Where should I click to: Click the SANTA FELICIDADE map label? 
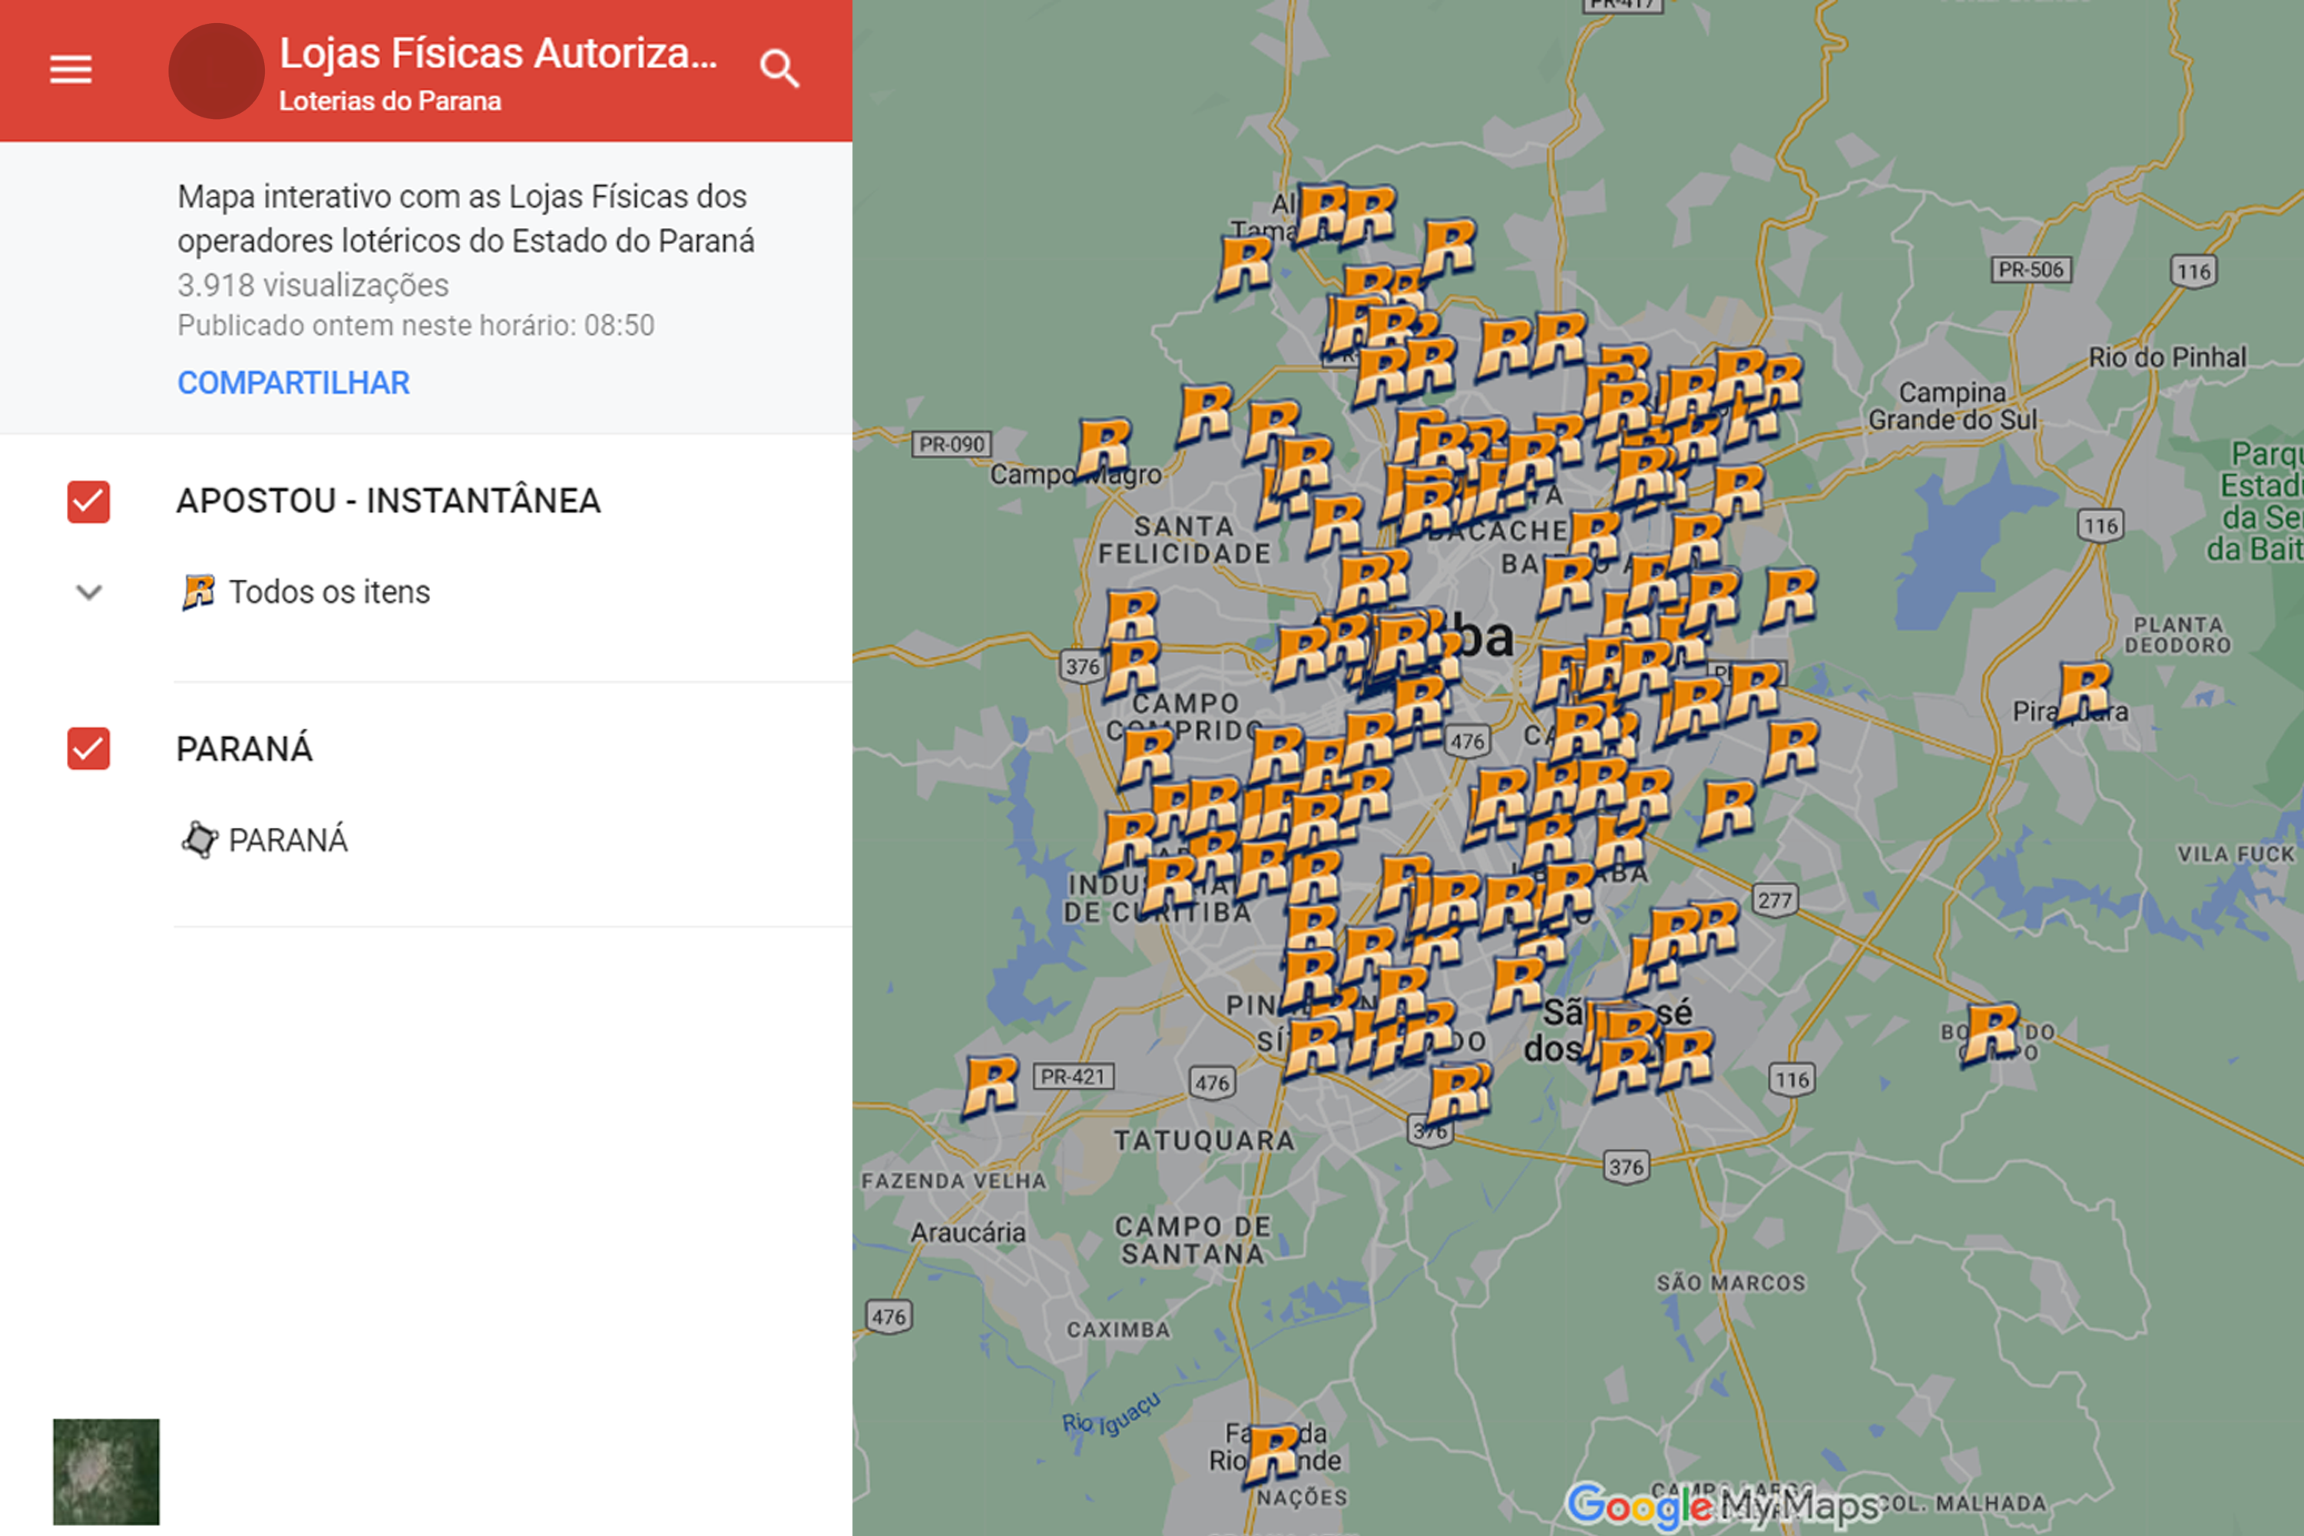pos(1183,540)
